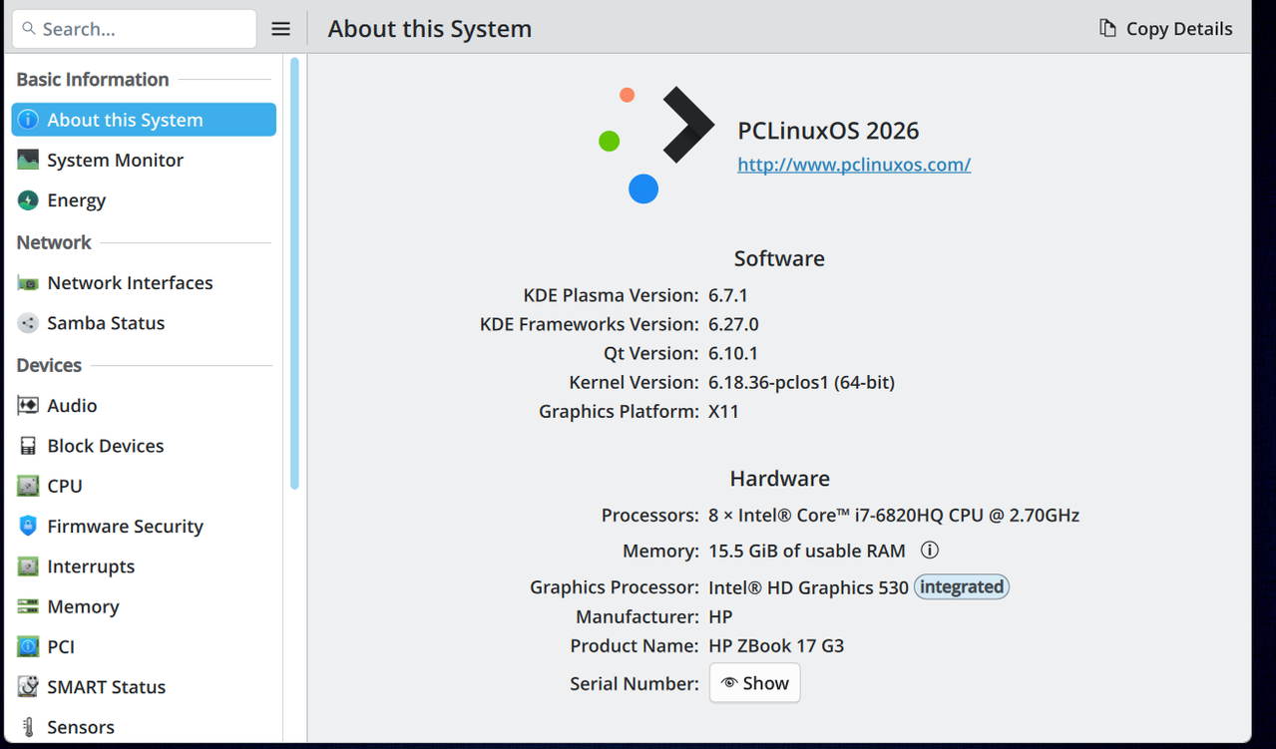Click the 'integrated' graphics badge

(962, 587)
